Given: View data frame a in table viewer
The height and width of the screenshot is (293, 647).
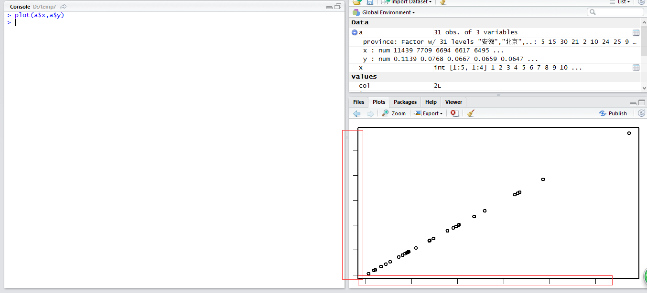Looking at the screenshot, I should (x=636, y=33).
